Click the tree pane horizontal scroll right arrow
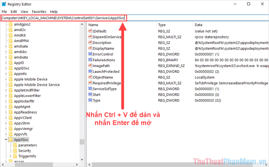 (77, 165)
